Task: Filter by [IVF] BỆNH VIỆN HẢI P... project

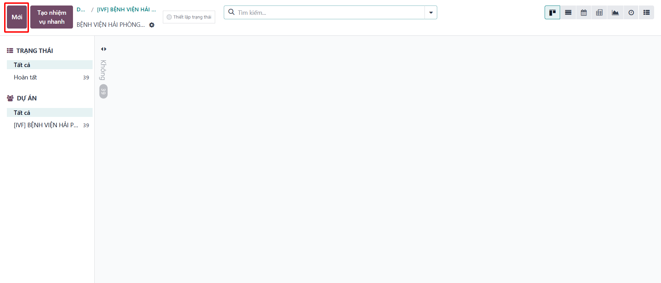Action: click(x=50, y=125)
